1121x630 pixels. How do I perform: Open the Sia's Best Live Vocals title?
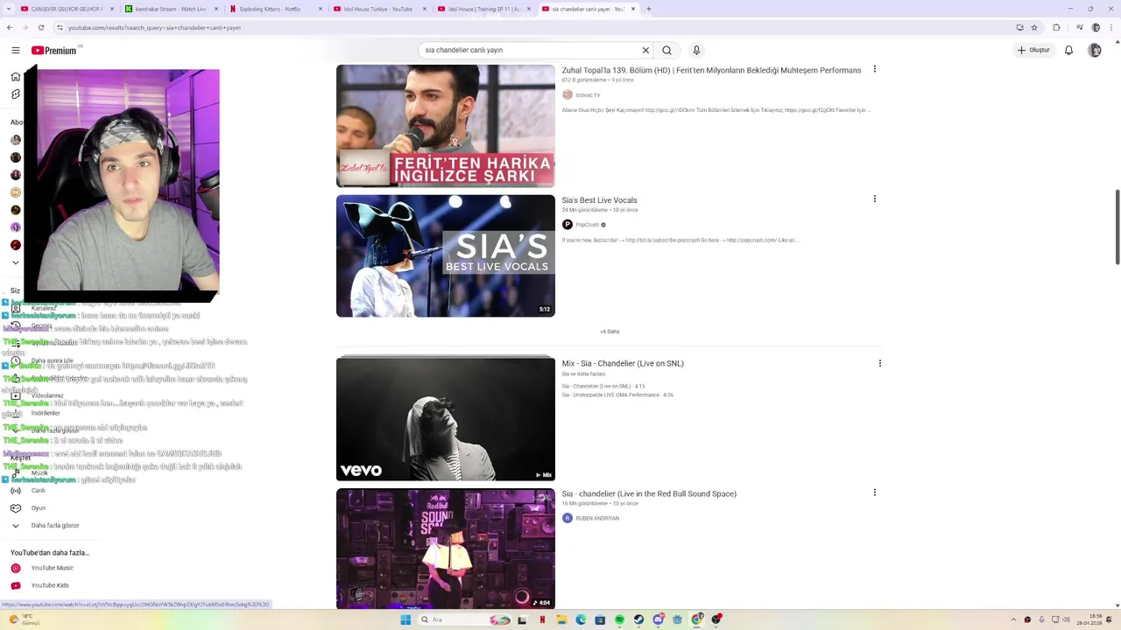coord(599,200)
